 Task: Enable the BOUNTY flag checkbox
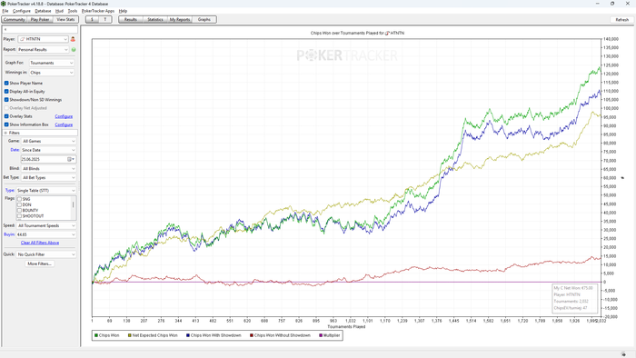(x=19, y=211)
